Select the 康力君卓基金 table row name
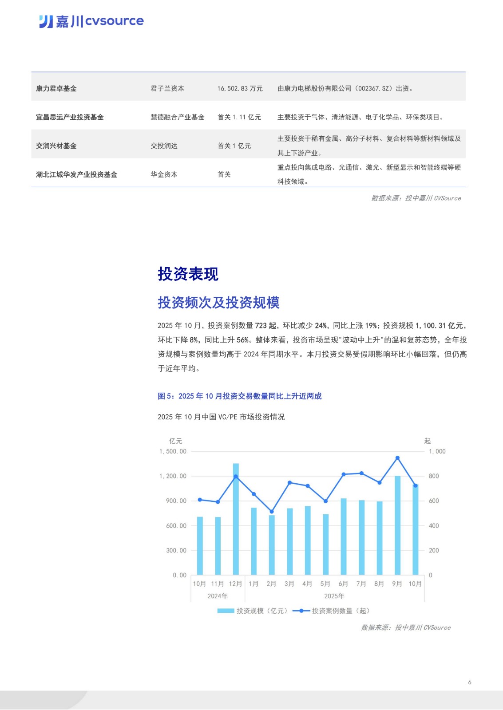This screenshot has height=710, width=503. [56, 88]
